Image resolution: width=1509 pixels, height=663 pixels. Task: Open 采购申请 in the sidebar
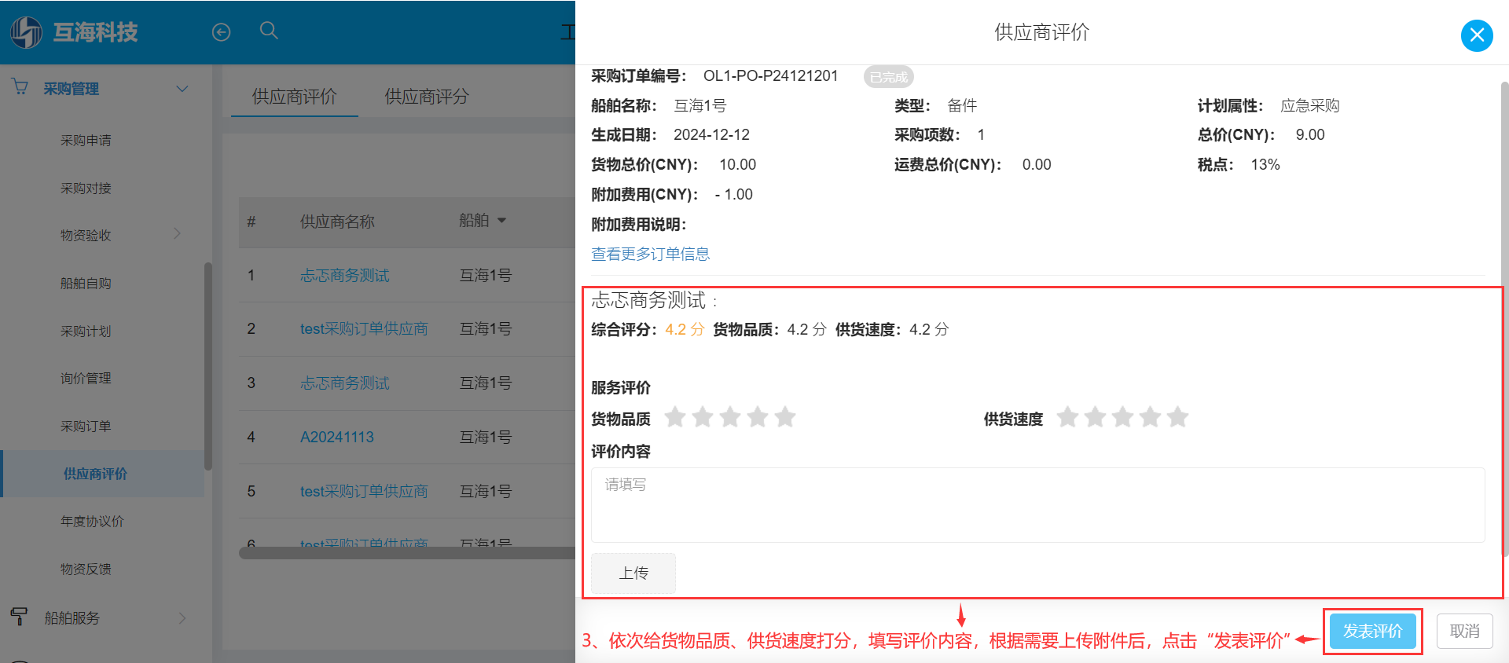pyautogui.click(x=86, y=140)
